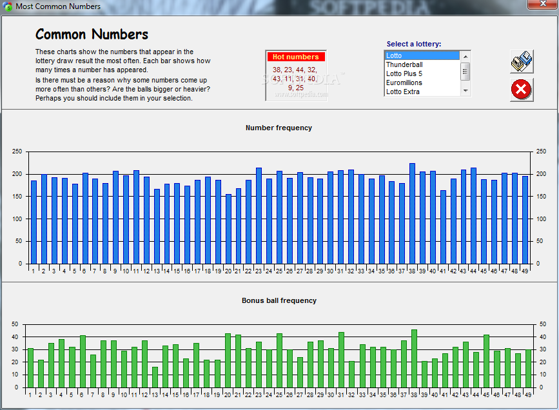Click the "Bonus ball frequency" chart title
This screenshot has width=559, height=410.
(279, 300)
